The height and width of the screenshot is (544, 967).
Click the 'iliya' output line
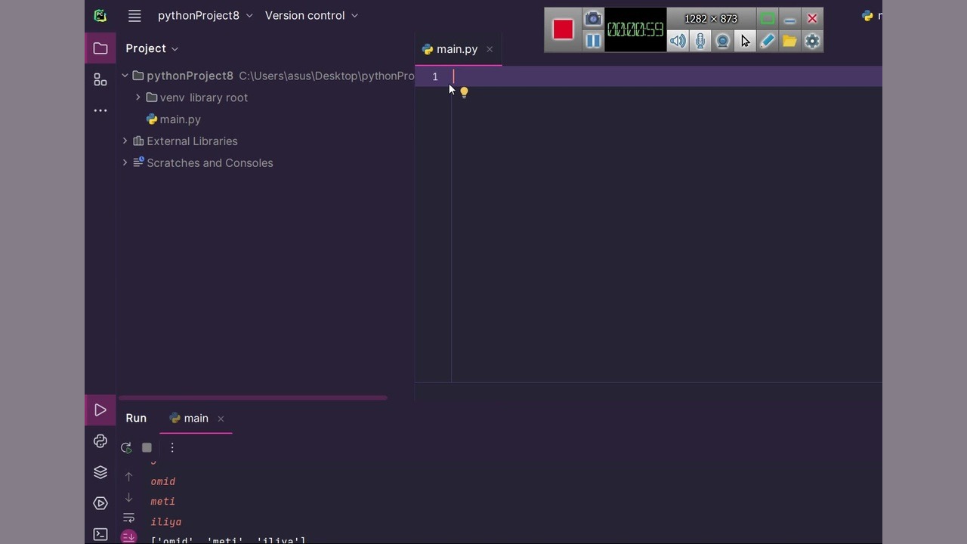coord(166,522)
